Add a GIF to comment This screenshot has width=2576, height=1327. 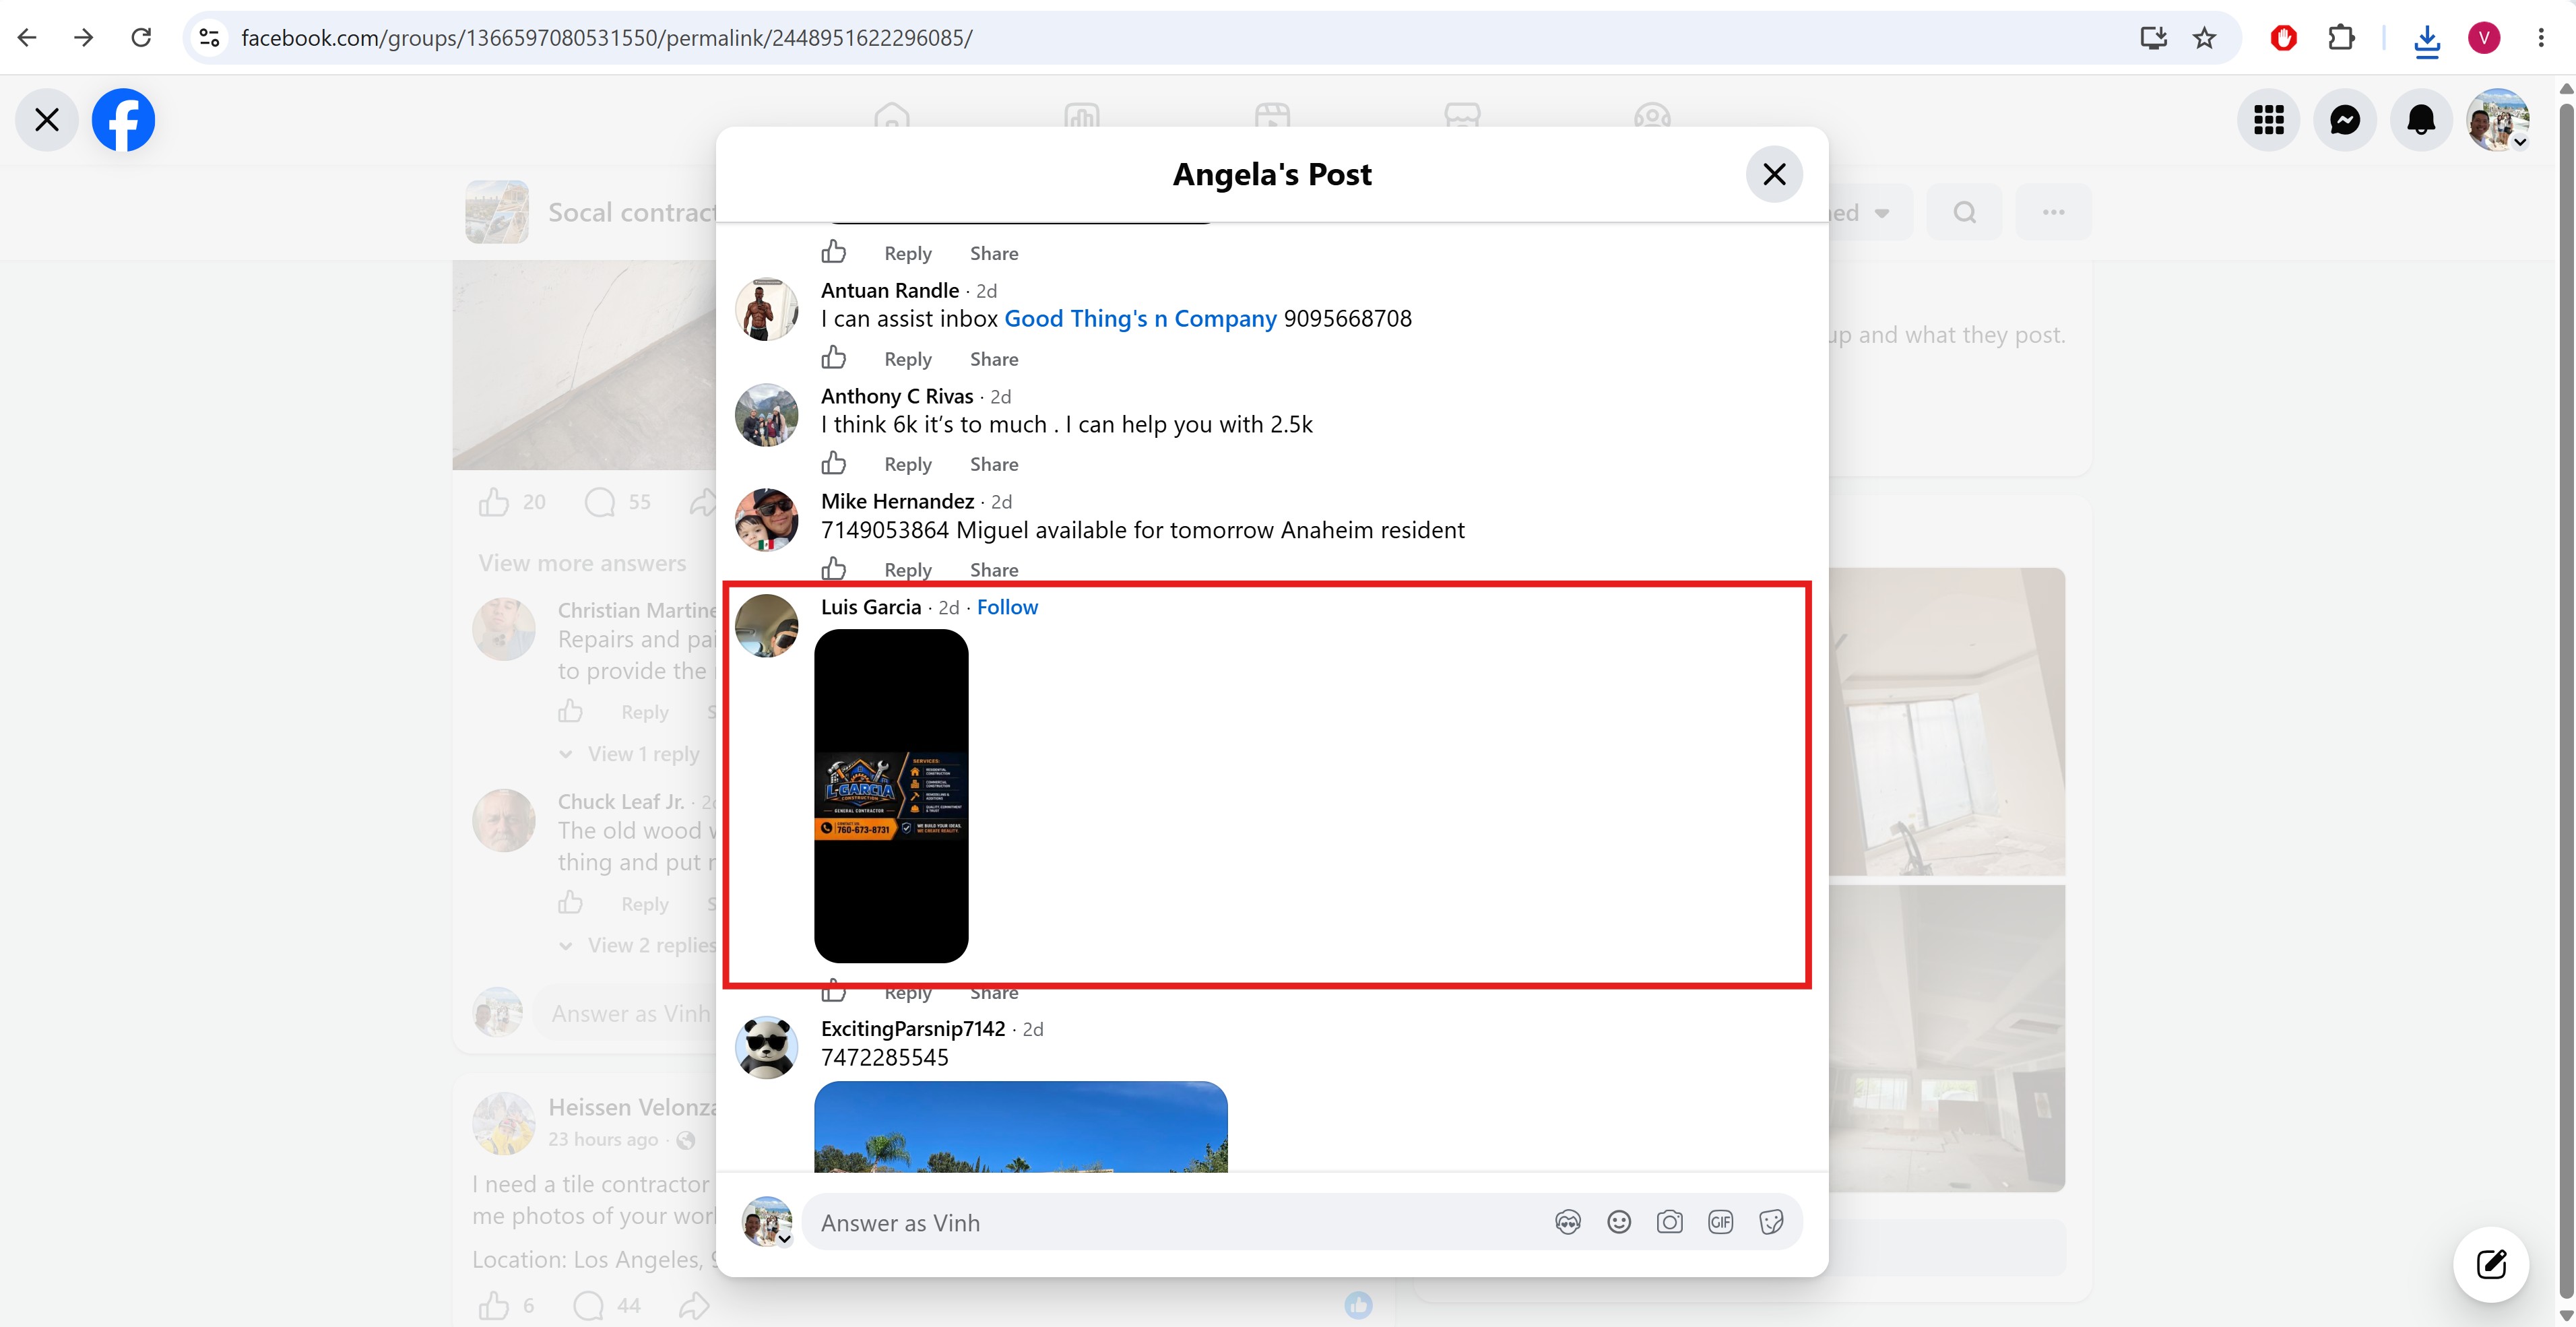click(x=1720, y=1222)
